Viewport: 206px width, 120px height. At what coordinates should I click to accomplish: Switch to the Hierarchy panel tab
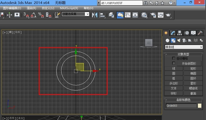pyautogui.click(x=179, y=33)
